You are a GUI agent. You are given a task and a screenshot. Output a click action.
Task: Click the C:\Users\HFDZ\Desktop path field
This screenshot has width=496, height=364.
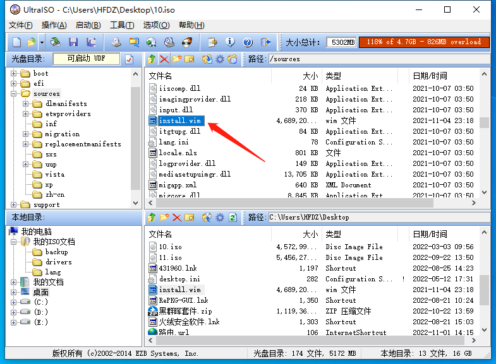point(379,218)
